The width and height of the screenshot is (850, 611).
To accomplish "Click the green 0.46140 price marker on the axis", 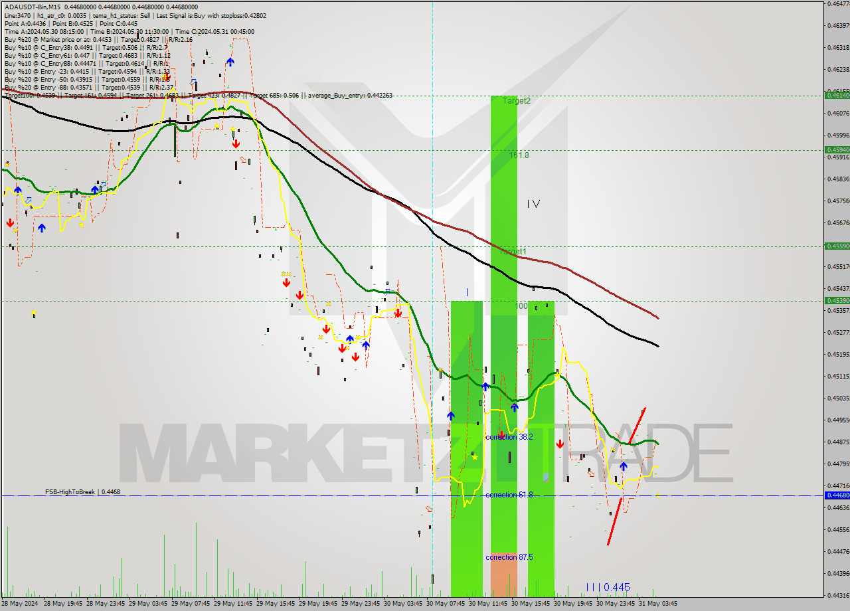I will pyautogui.click(x=835, y=96).
